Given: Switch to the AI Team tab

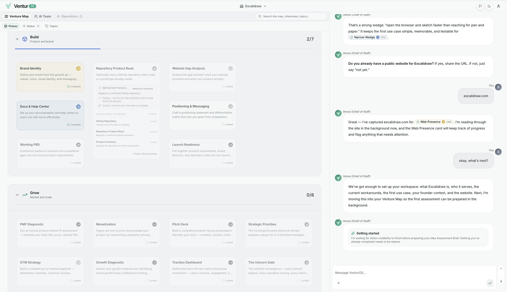Looking at the screenshot, I should [x=42, y=16].
